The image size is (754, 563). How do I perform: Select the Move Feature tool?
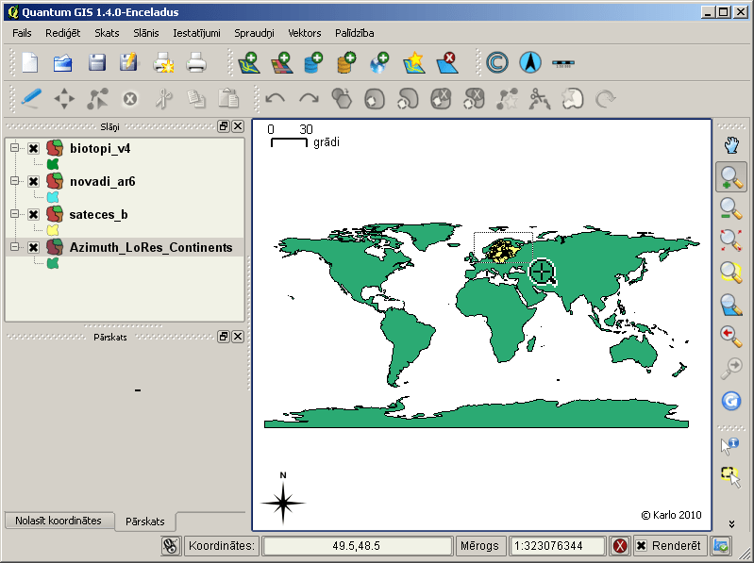pos(64,99)
